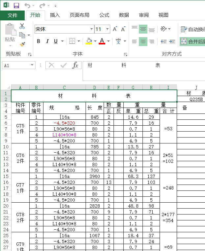The height and width of the screenshot is (251, 205).
Task: Expand the Borders options arrow
Action: coord(79,41)
